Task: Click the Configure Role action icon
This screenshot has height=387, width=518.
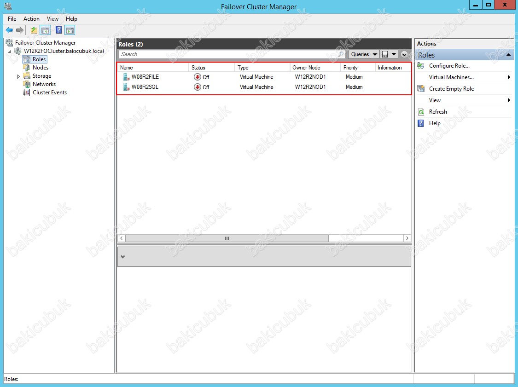Action: (421, 65)
